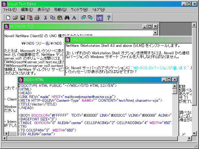This screenshot has height=149, width=199.
Task: Click the <TR> tag line
Action: [x=23, y=127]
